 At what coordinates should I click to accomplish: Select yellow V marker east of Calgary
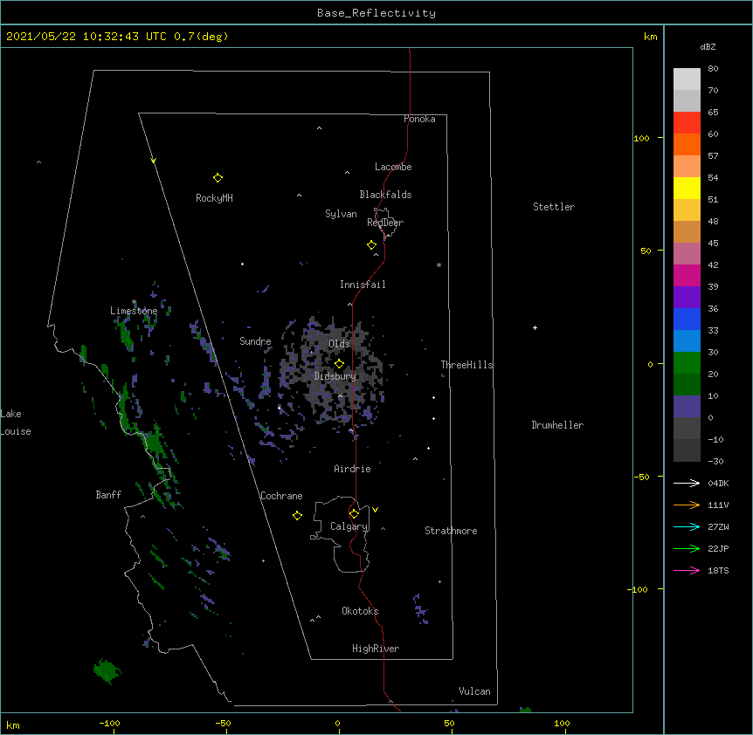pos(375,510)
